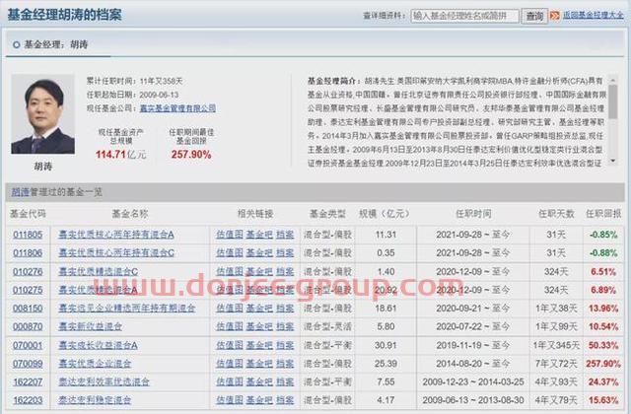The height and width of the screenshot is (414, 631).
Task: Open 档案 for fund 162207
Action: 285,381
